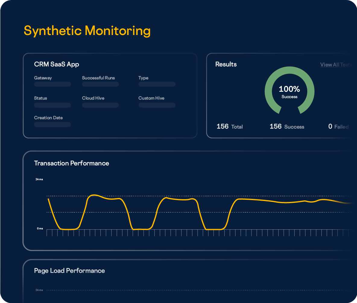Click the Cloud Hive value field

(x=100, y=105)
